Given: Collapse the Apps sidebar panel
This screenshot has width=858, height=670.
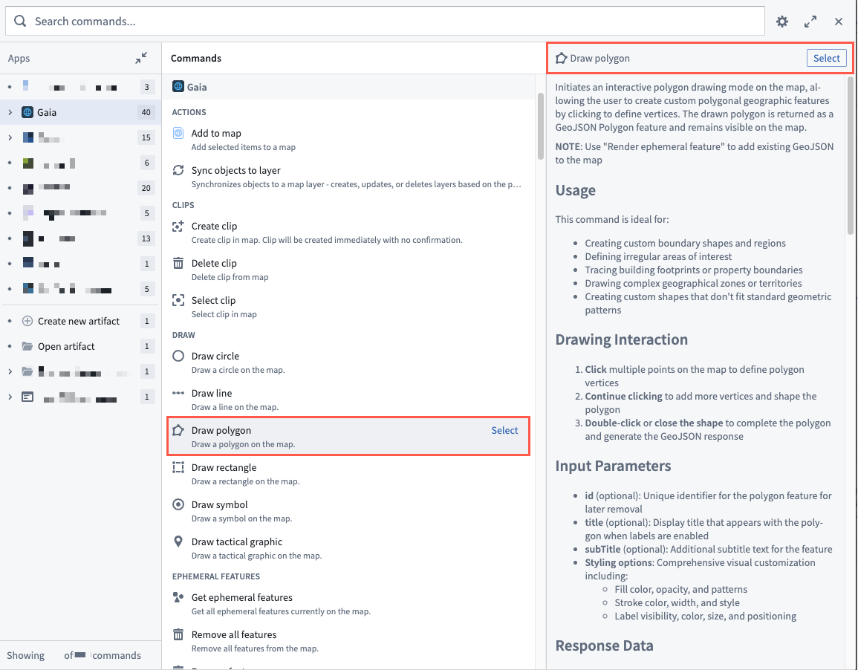Looking at the screenshot, I should click(141, 58).
